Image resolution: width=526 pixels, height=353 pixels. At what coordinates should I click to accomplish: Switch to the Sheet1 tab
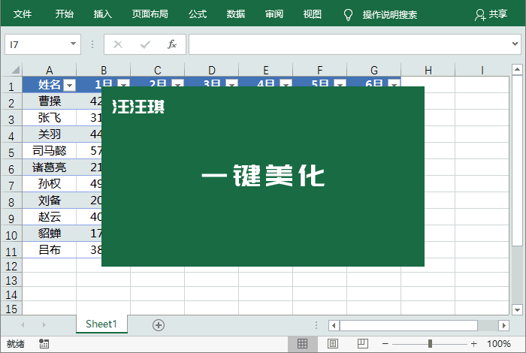101,324
